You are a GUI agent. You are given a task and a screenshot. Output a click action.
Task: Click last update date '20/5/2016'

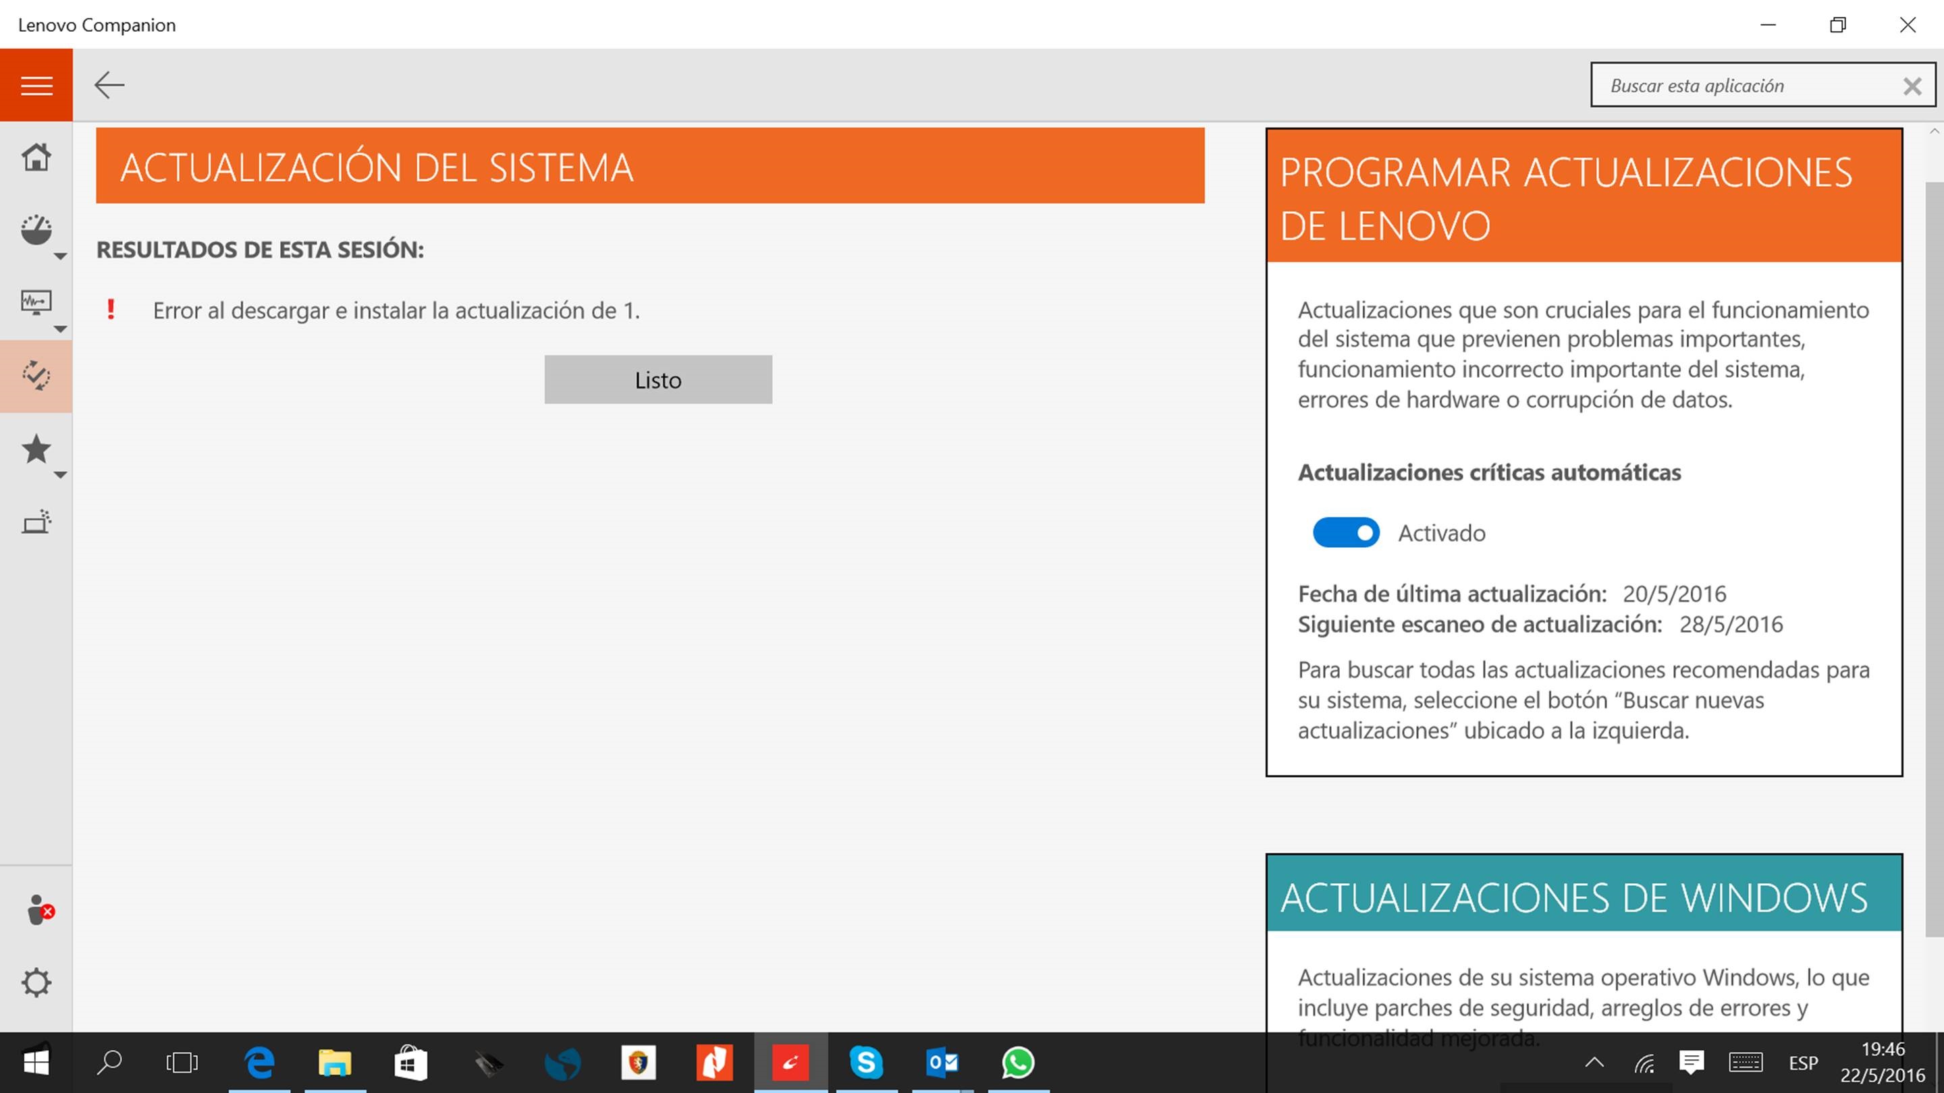1674,594
